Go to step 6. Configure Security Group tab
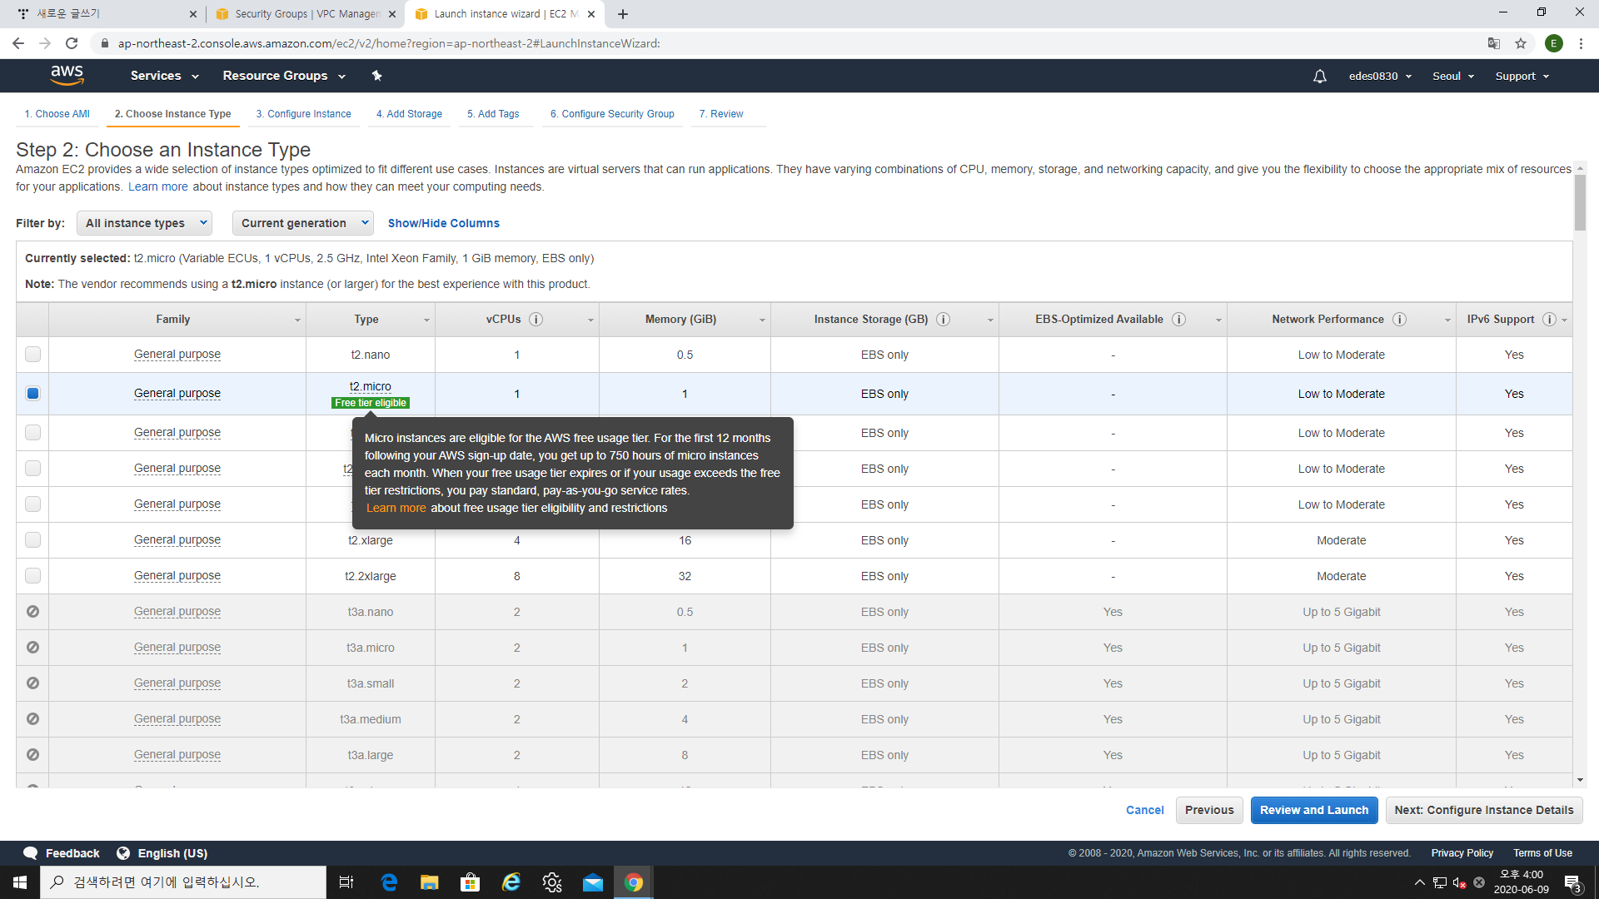 point(612,114)
